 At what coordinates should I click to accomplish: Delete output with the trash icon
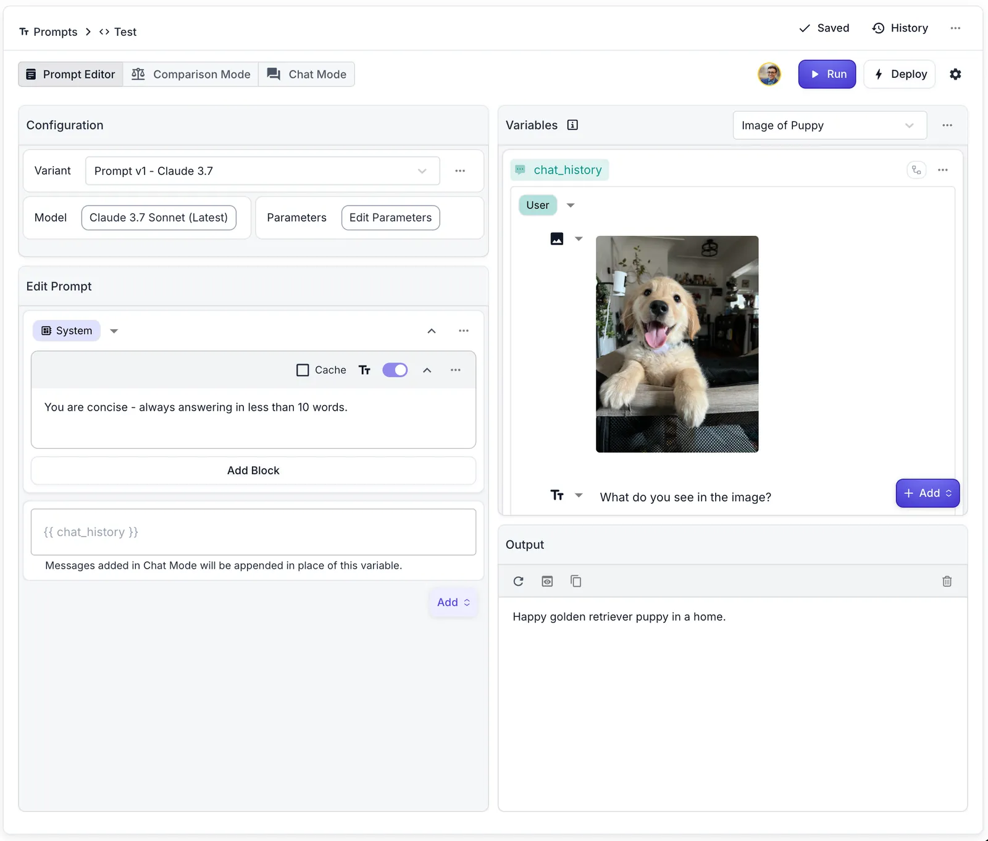947,581
